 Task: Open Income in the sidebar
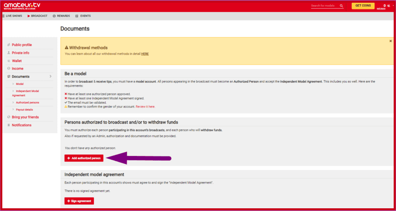coord(17,69)
